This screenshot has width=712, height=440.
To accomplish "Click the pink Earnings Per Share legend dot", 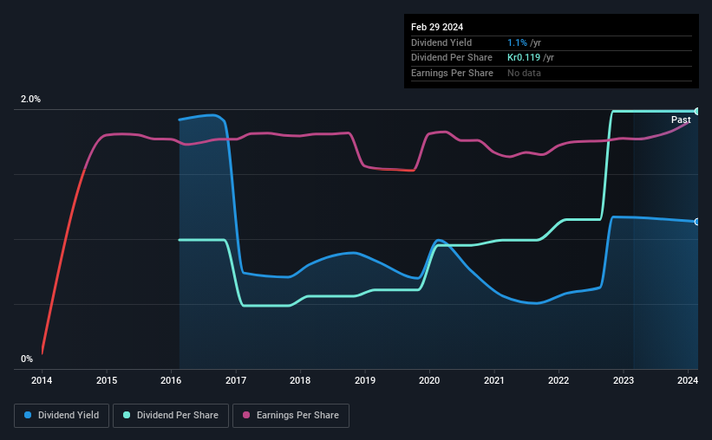I will point(246,415).
